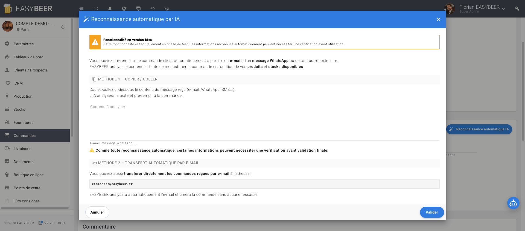Image resolution: width=525 pixels, height=231 pixels.
Task: Open the Stocks menu in sidebar
Action: 19,109
